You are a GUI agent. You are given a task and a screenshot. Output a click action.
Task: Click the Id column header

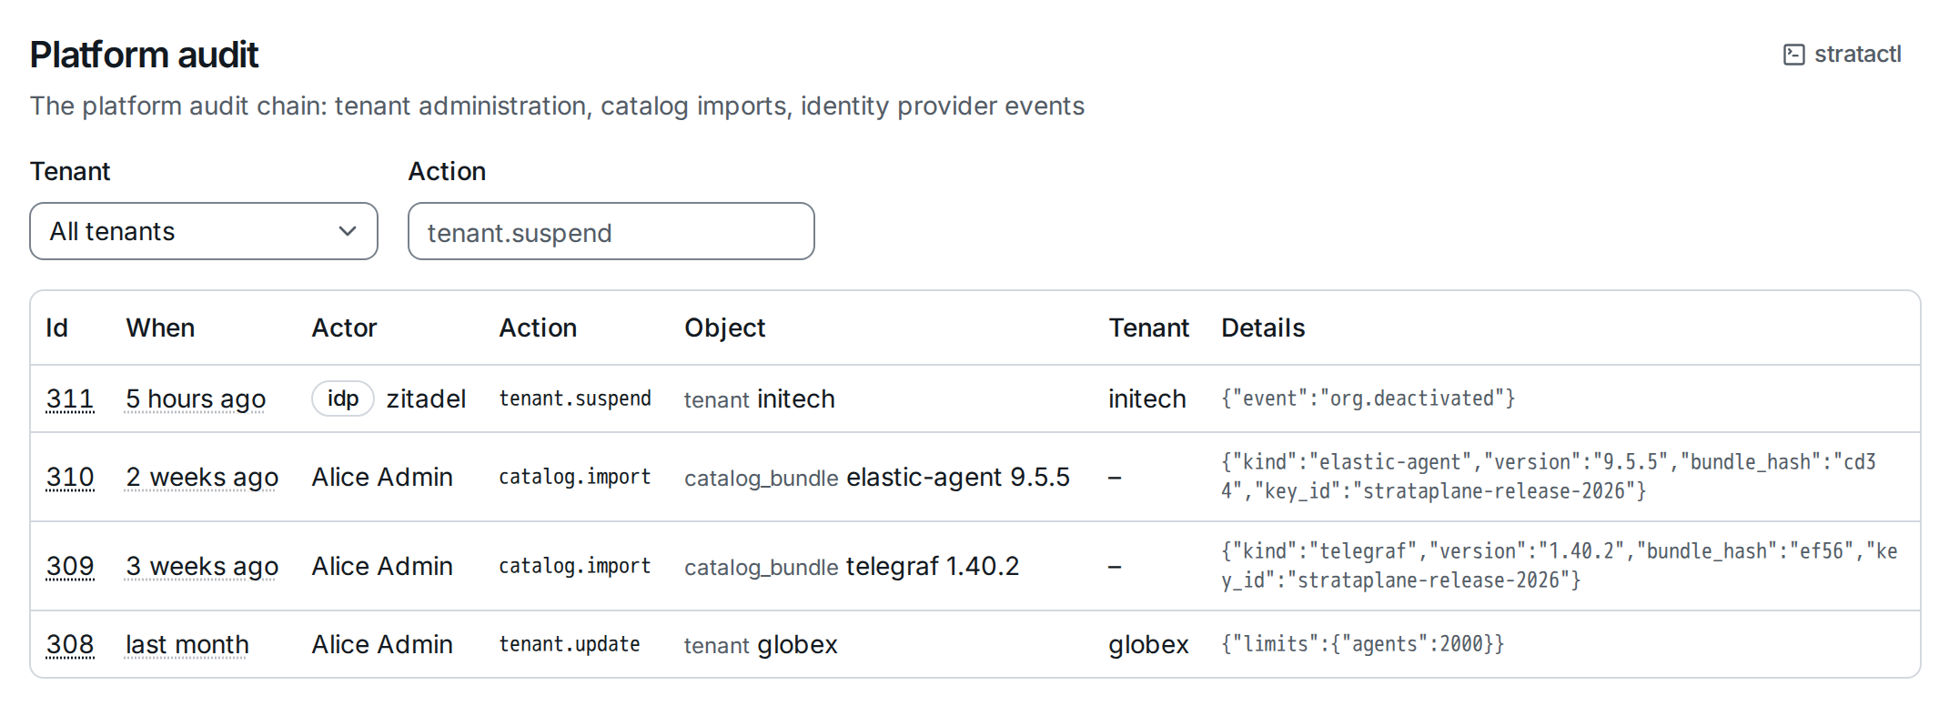pos(57,328)
